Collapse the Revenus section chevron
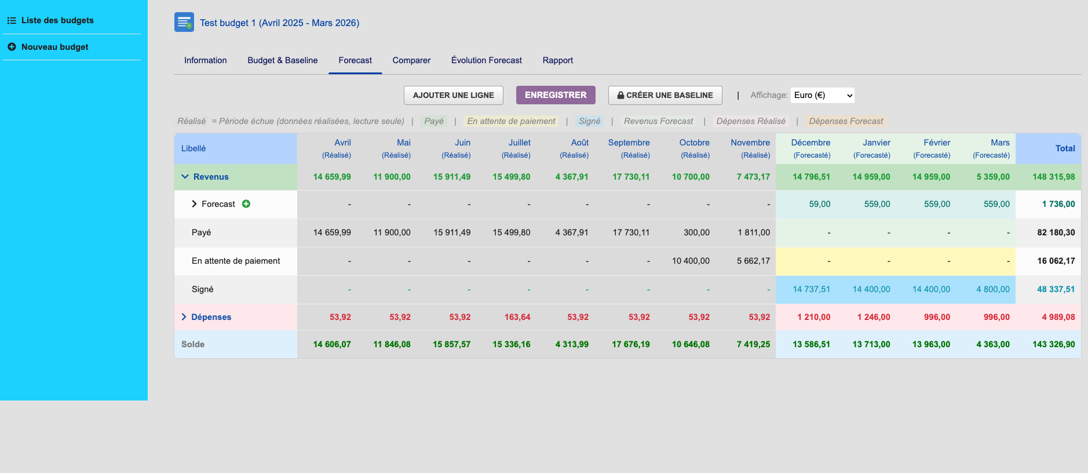This screenshot has height=473, width=1088. pos(185,177)
